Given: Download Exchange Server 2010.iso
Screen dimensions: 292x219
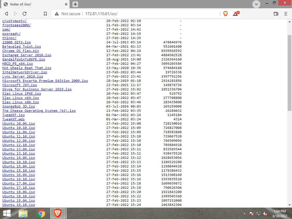Looking at the screenshot, I should (27, 55).
